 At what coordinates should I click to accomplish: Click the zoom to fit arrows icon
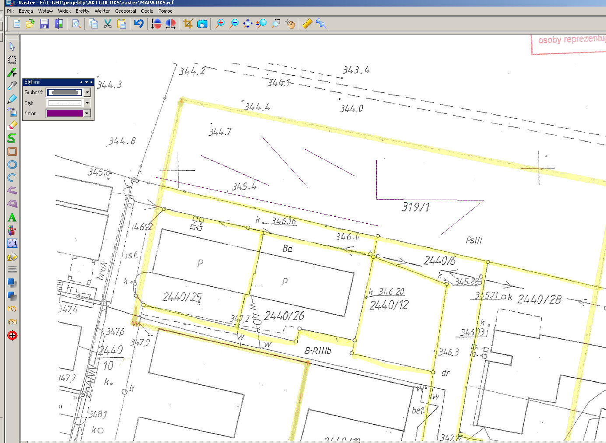tap(248, 24)
